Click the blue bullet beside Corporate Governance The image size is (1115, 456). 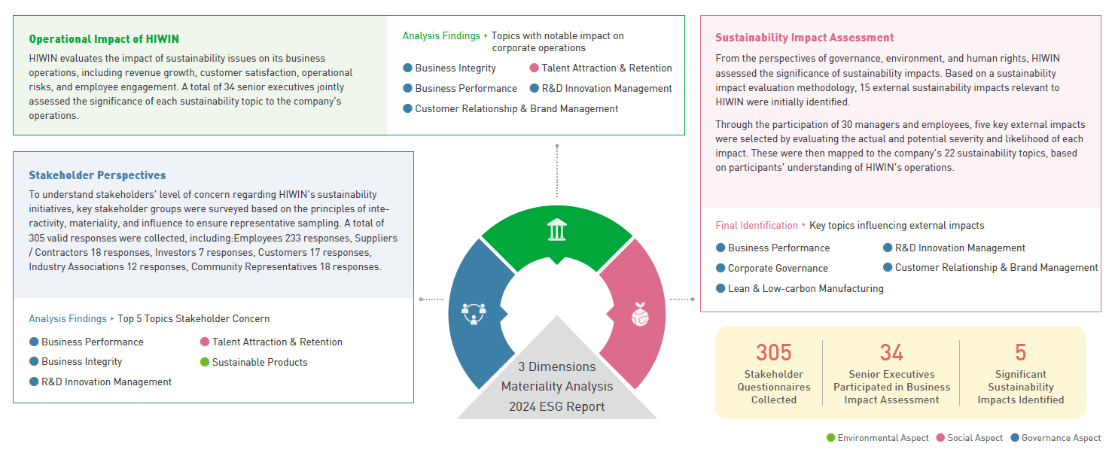point(720,268)
